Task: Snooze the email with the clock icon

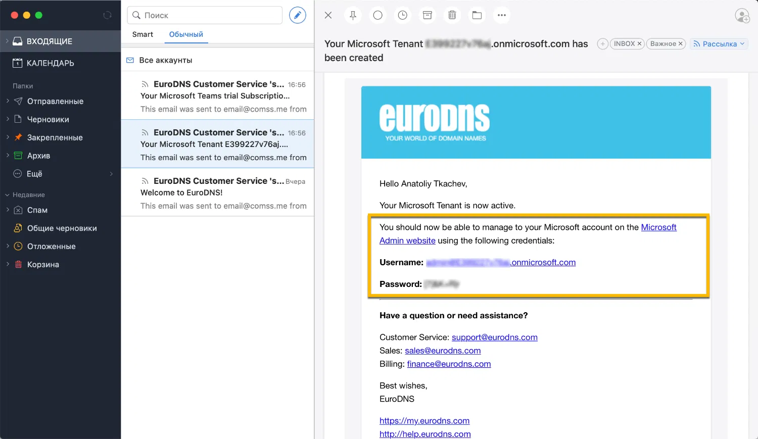Action: [402, 15]
